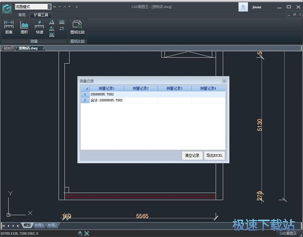This screenshot has height=237, width=303.
Task: Open measure records list icon in 测量 group
Action: 52,35
